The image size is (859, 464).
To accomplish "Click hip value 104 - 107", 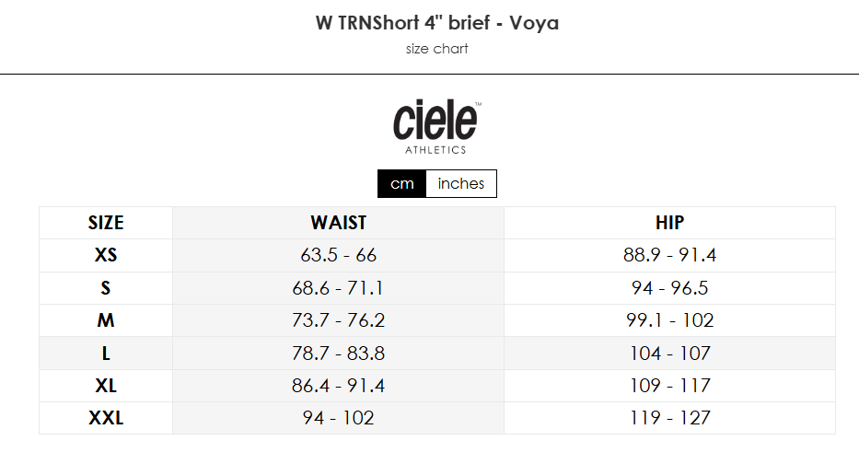I will (669, 354).
